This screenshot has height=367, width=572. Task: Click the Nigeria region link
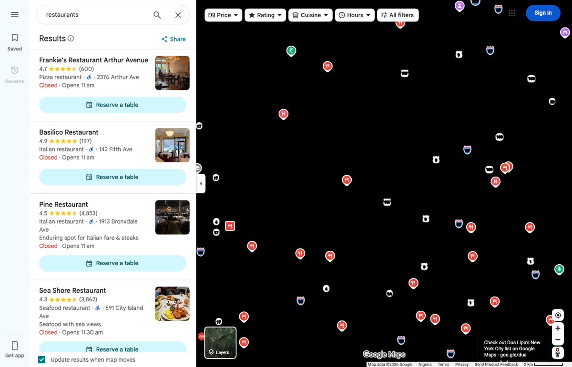pos(425,364)
